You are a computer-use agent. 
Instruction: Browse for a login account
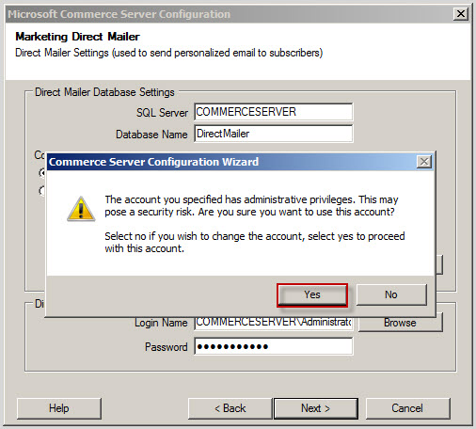point(401,323)
